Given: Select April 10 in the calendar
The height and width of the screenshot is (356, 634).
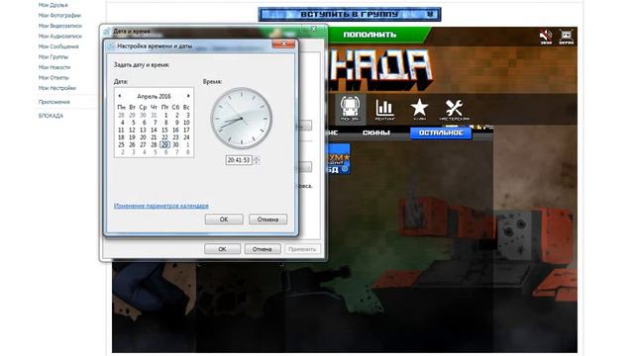Looking at the screenshot, I should (186, 123).
